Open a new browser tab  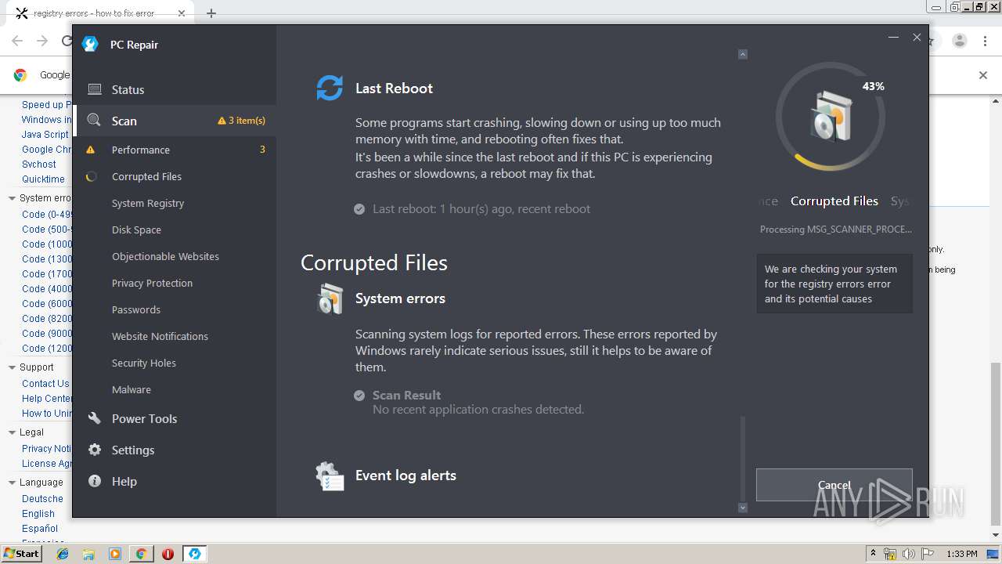coord(211,13)
